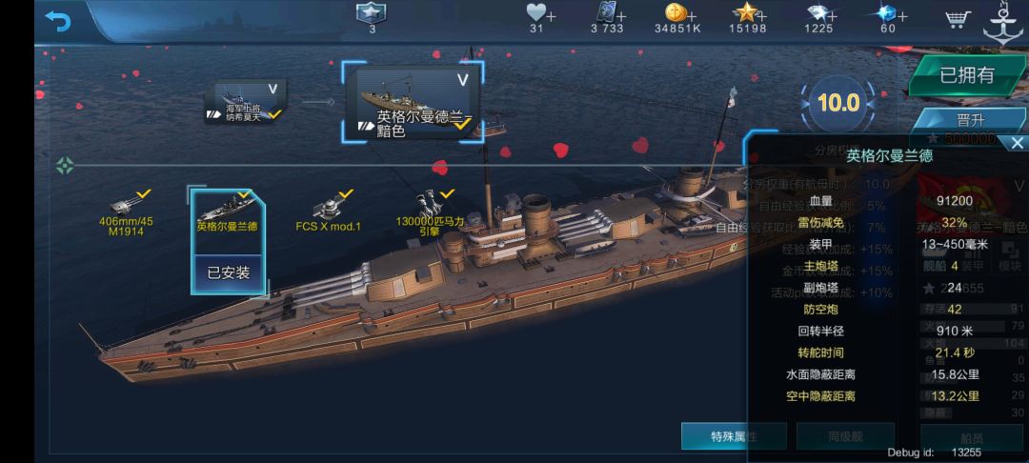Click the 已安装 installed button
The width and height of the screenshot is (1029, 463).
[x=229, y=272]
